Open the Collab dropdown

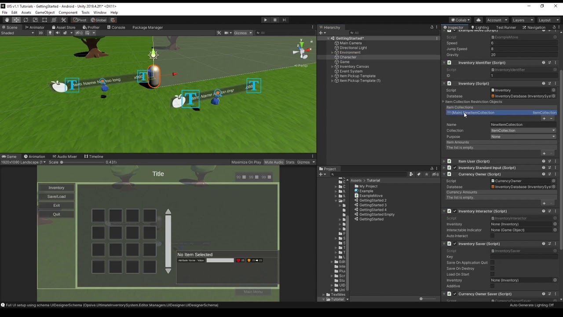tap(461, 20)
